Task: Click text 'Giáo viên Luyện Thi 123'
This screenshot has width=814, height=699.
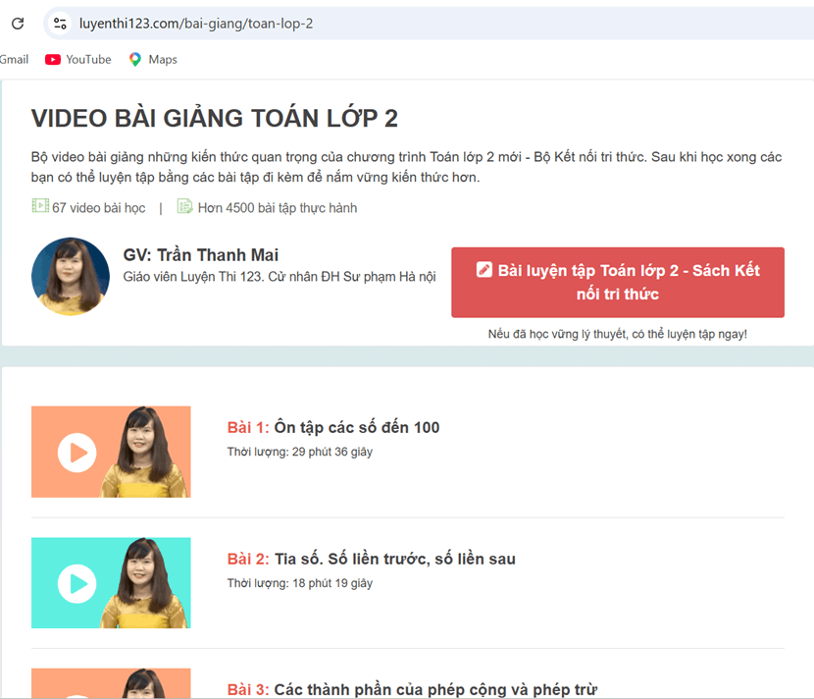Action: [192, 277]
